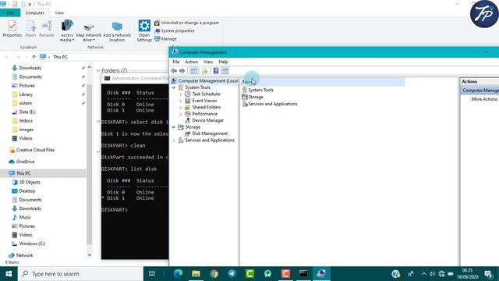Open File Explorer from the taskbar
The height and width of the screenshot is (281, 499).
[x=196, y=274]
